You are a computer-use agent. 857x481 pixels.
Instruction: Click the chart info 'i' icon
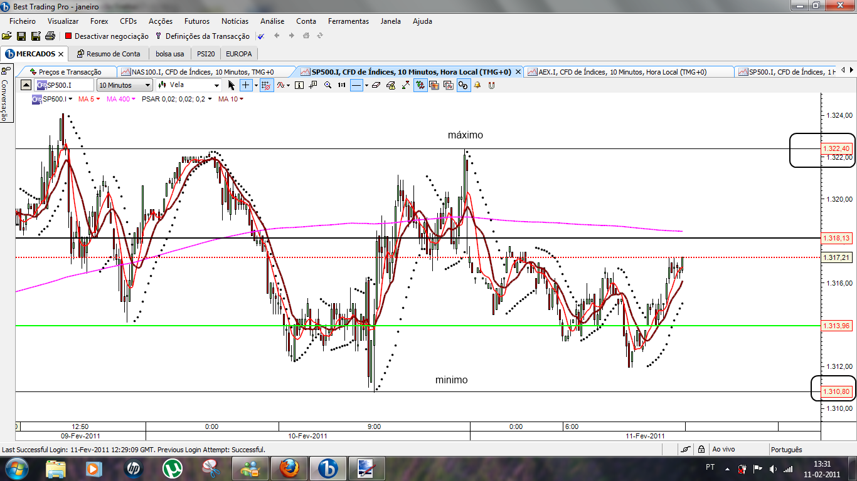coord(299,85)
